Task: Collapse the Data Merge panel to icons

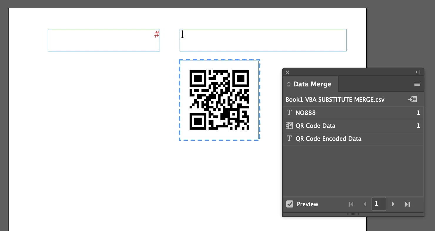Action: pyautogui.click(x=418, y=72)
